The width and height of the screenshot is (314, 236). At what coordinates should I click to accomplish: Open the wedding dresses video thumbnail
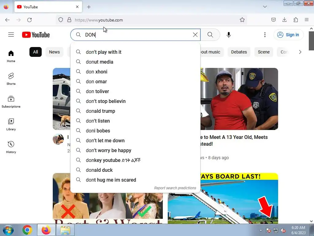coord(108,208)
